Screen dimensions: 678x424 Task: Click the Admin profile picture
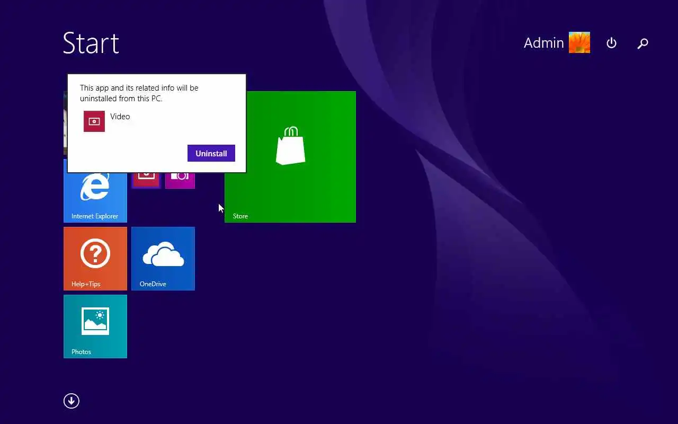(579, 43)
